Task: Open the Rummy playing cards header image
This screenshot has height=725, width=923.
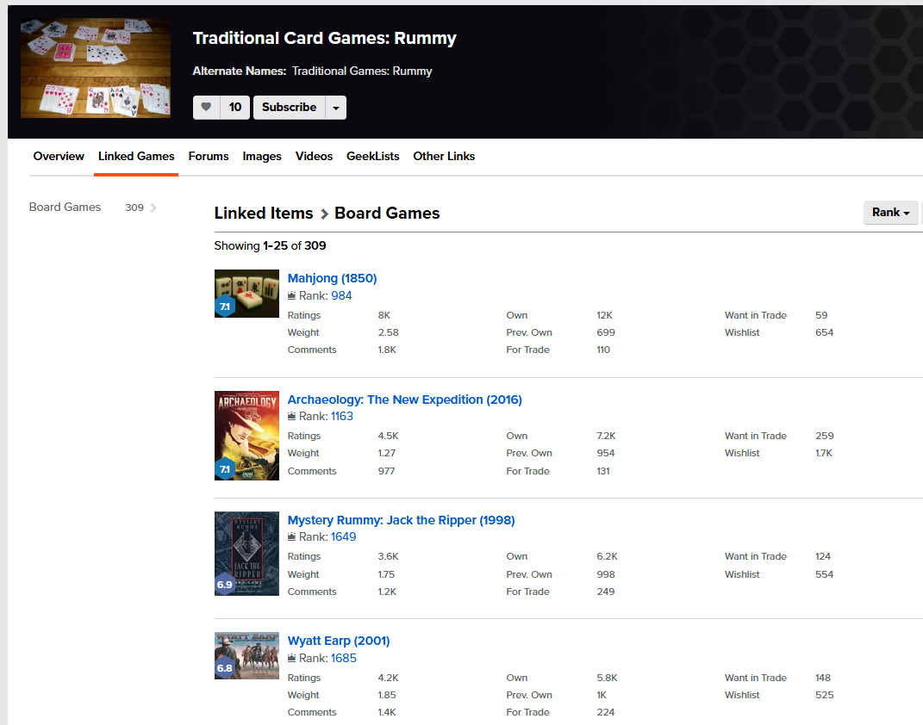Action: point(96,68)
